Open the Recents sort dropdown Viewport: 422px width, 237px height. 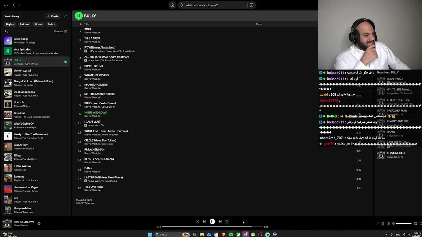61,31
